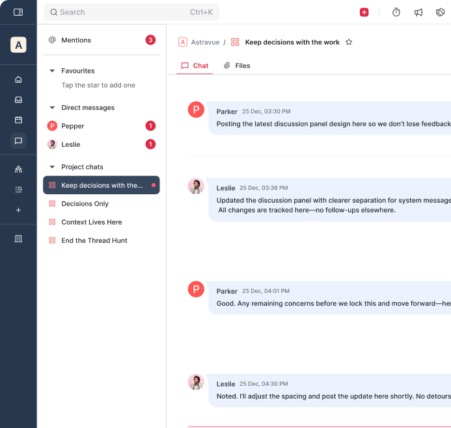The width and height of the screenshot is (451, 428).
Task: Collapse the Direct messages section
Action: click(52, 108)
